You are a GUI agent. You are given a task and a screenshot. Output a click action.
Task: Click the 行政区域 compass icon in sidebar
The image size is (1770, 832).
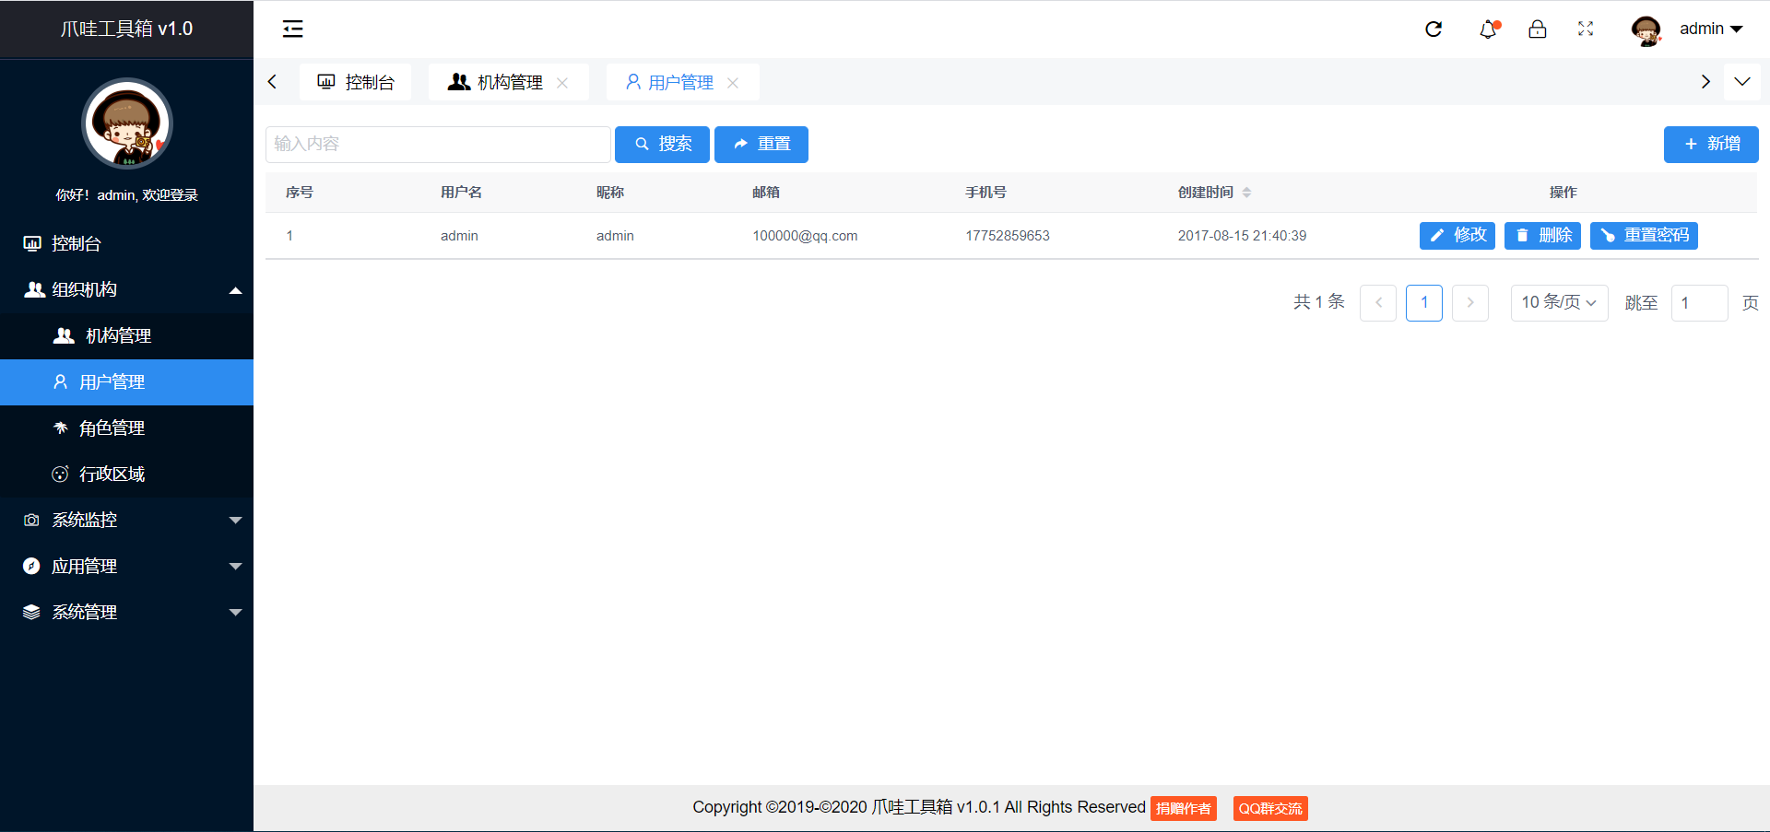[60, 473]
